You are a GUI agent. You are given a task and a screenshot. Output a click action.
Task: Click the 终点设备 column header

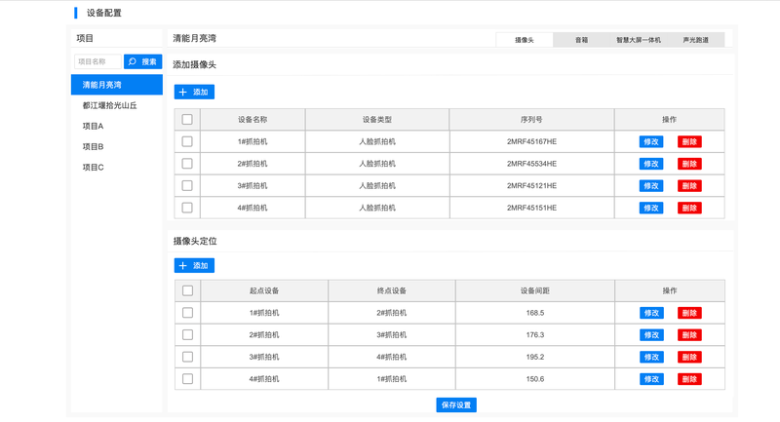(x=392, y=290)
